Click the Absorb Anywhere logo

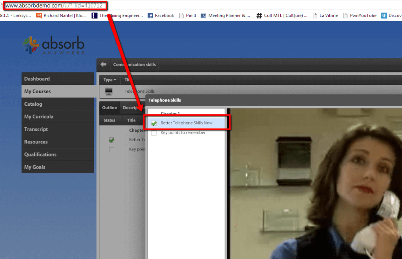pos(53,45)
